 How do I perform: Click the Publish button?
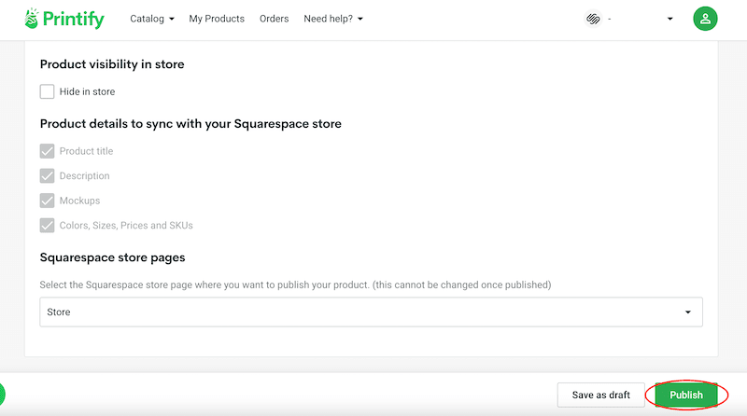[686, 395]
